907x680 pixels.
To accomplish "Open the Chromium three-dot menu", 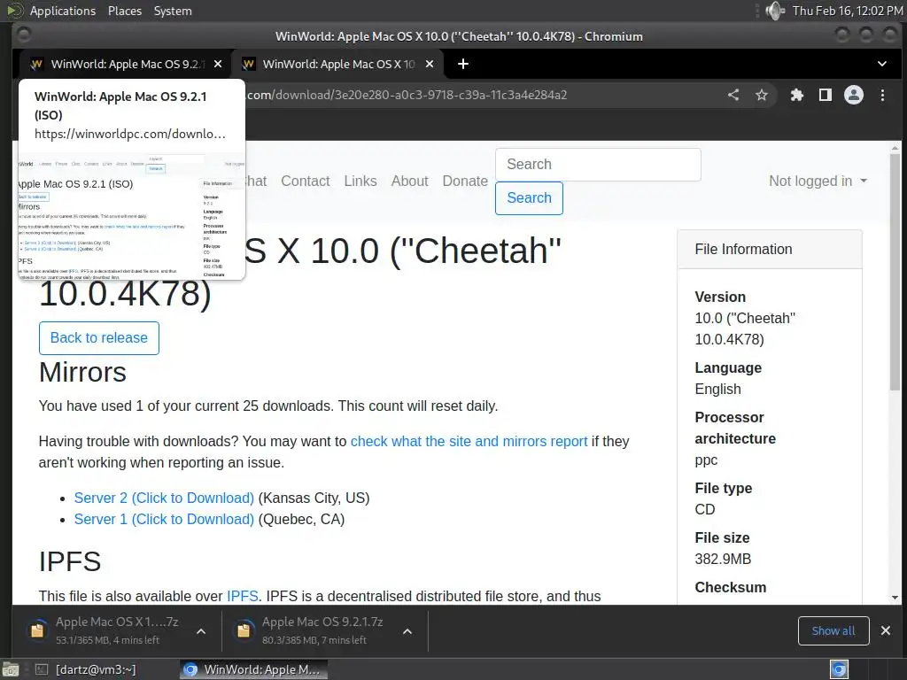I will [882, 95].
